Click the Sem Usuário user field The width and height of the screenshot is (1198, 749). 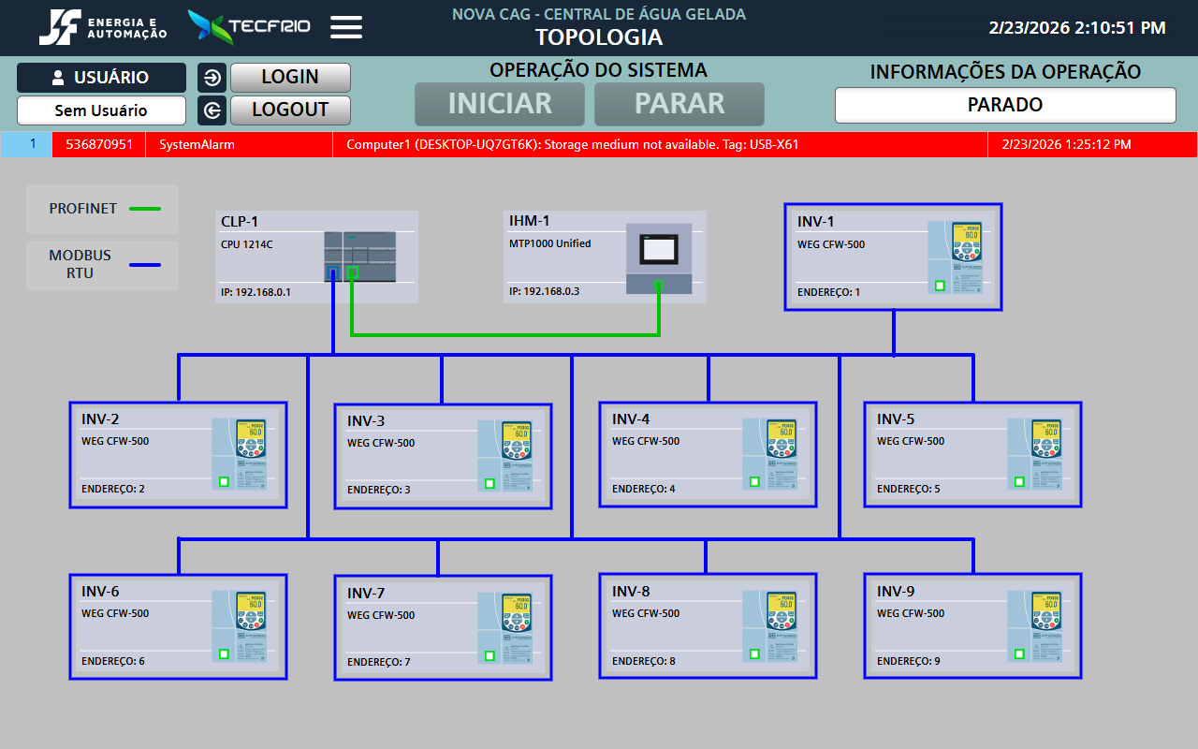[x=101, y=110]
